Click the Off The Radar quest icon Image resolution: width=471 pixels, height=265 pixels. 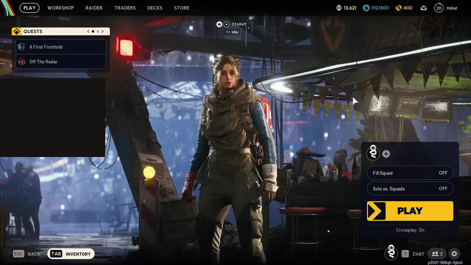click(22, 61)
